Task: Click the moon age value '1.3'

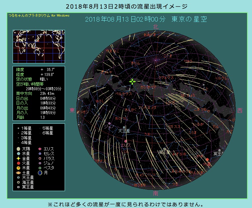Action: (x=42, y=117)
